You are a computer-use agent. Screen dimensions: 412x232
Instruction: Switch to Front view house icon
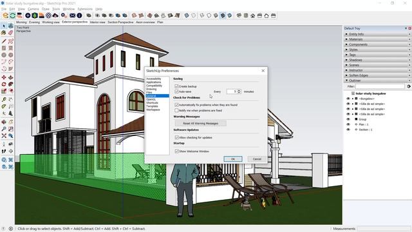[x=253, y=15]
